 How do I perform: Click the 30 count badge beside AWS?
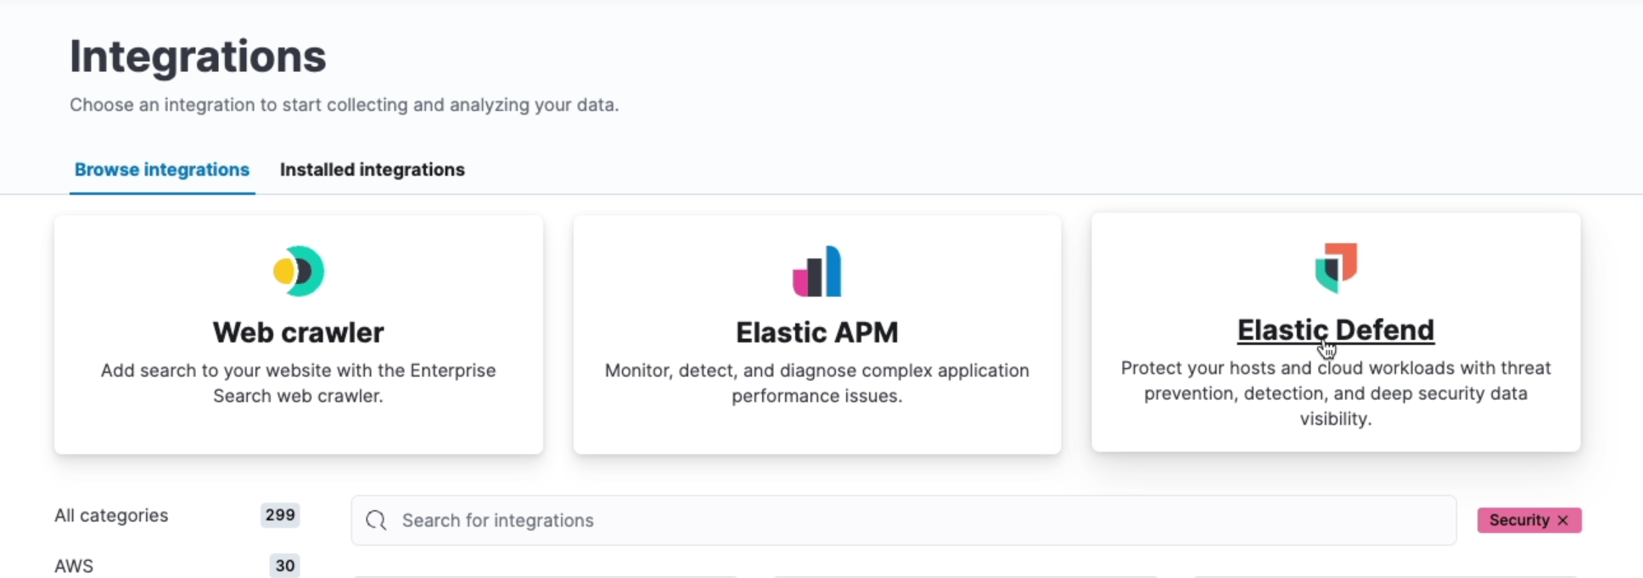(285, 566)
